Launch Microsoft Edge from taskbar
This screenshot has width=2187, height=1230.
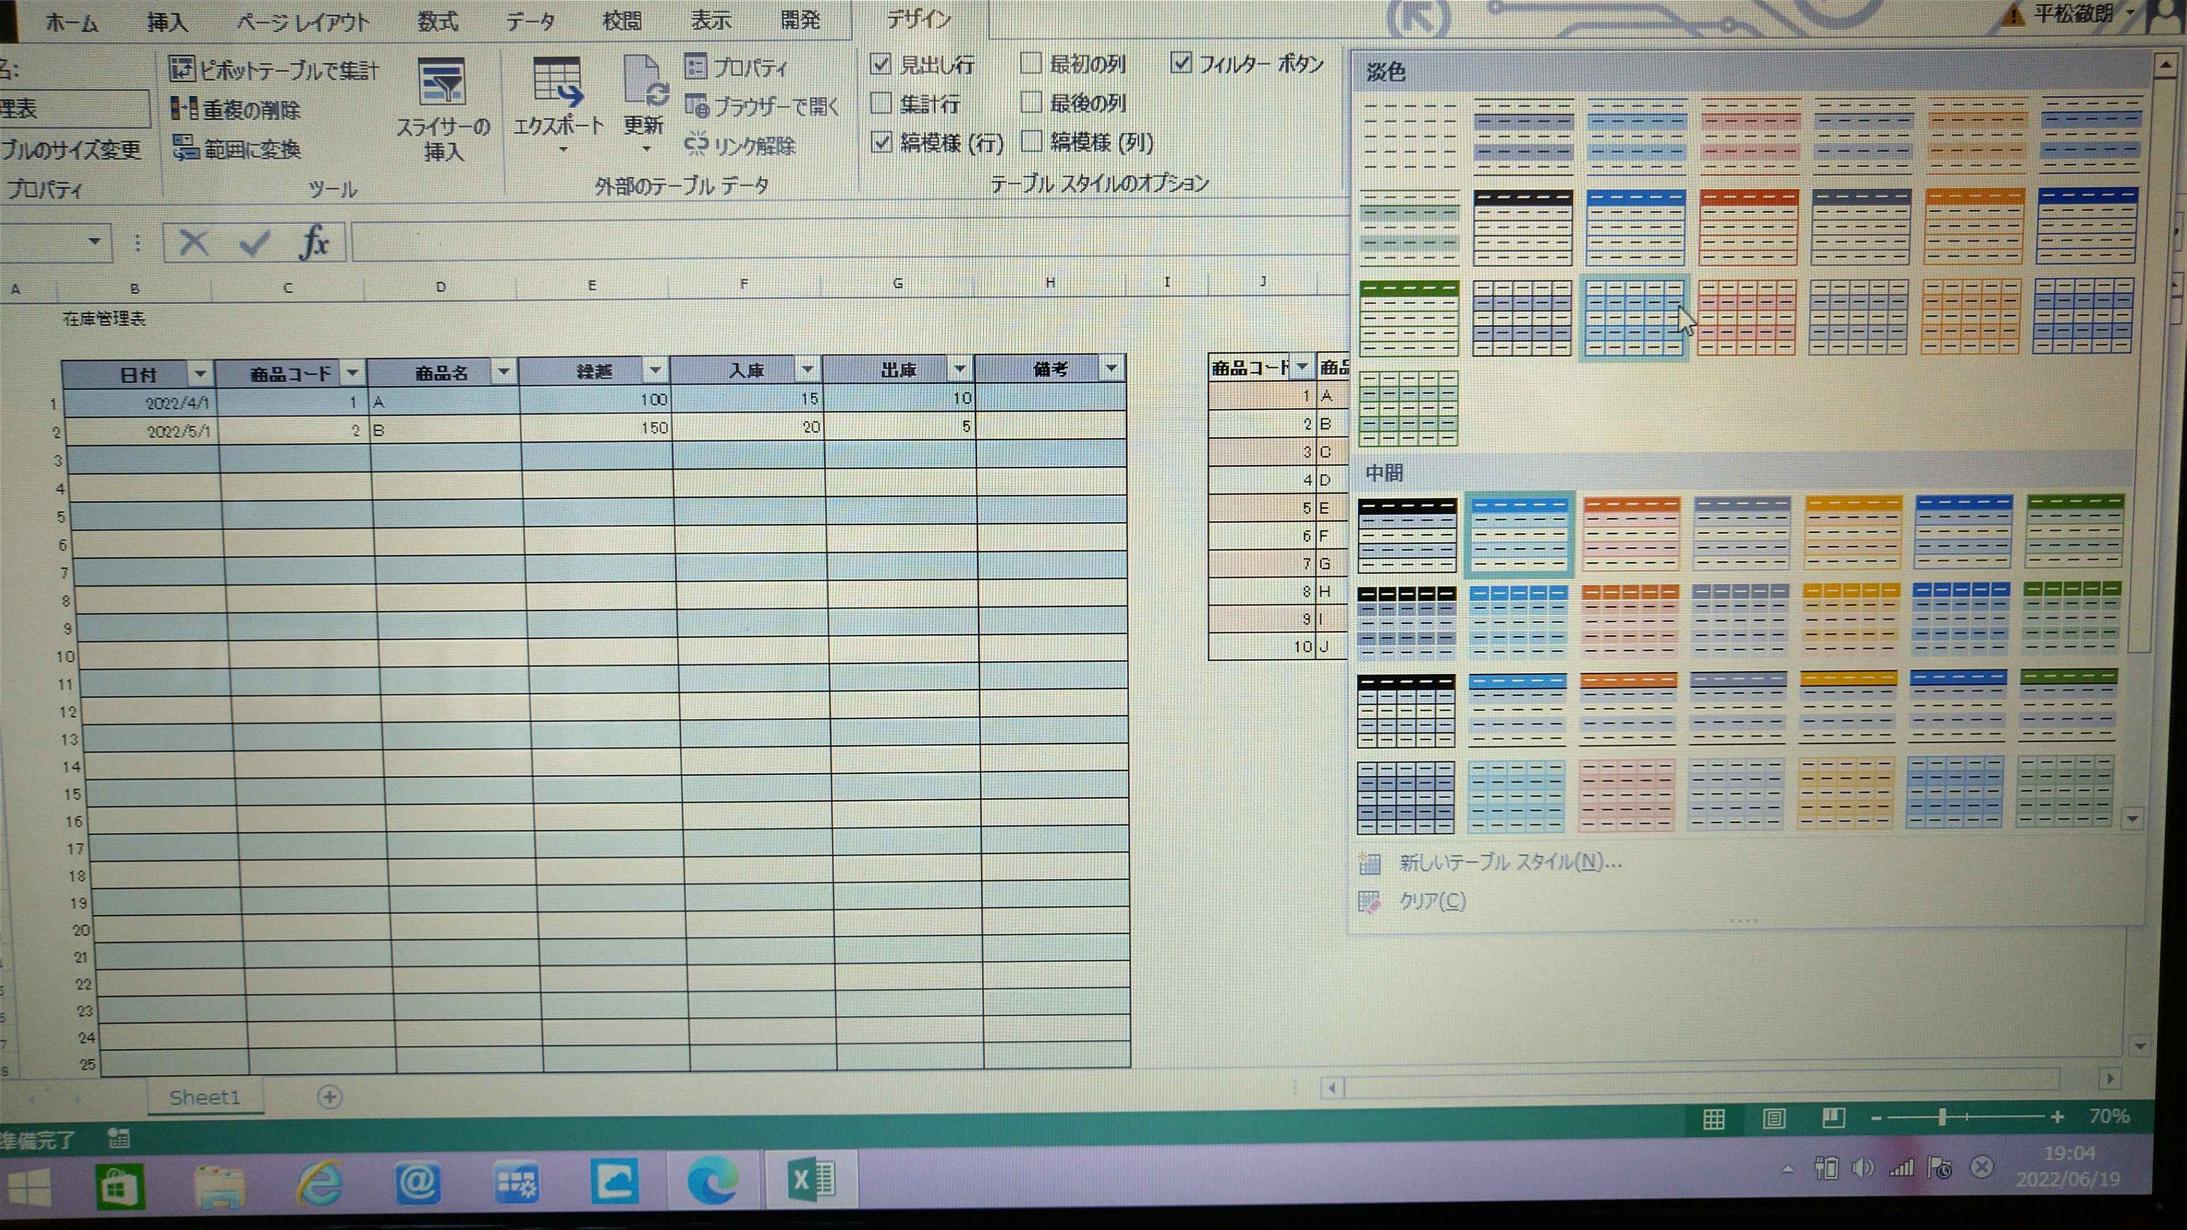[711, 1181]
